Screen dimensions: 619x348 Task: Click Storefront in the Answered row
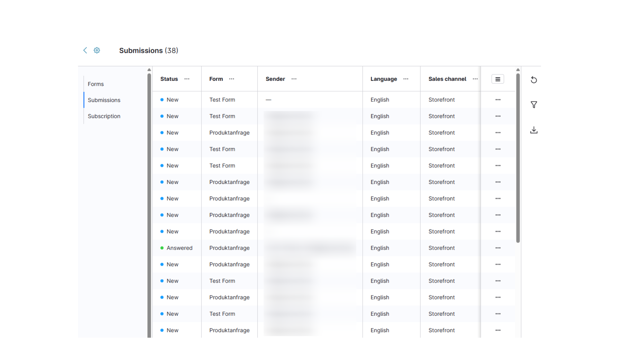coord(442,248)
